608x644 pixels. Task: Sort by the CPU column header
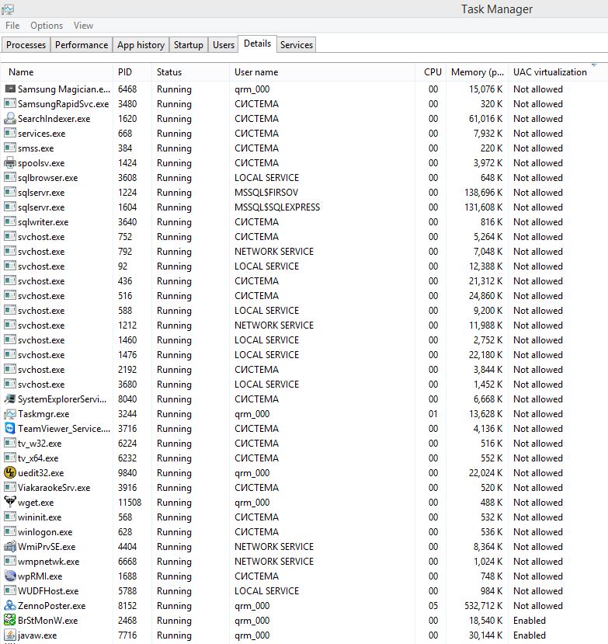430,72
